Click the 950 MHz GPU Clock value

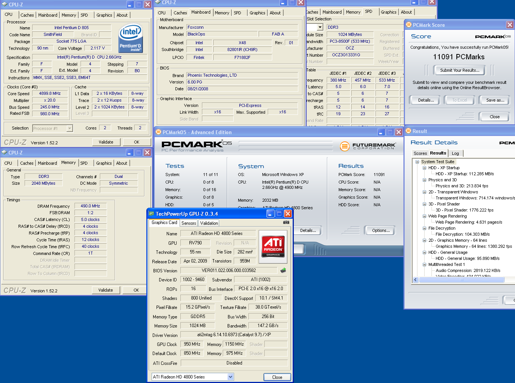tap(192, 344)
